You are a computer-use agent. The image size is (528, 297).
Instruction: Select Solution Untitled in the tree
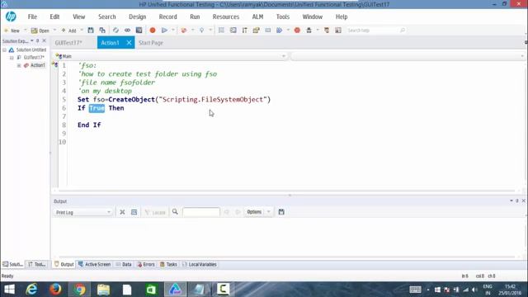point(31,49)
